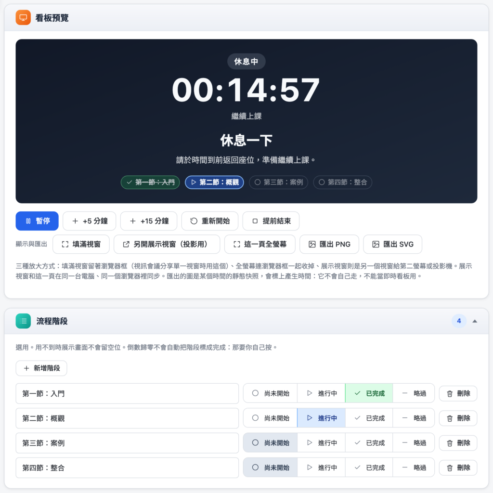The width and height of the screenshot is (493, 493).
Task: Select 進行中 for 第二節：概觀
Action: click(321, 418)
